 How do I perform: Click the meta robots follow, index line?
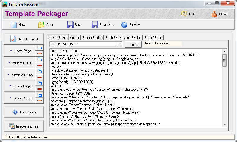tap(83, 105)
